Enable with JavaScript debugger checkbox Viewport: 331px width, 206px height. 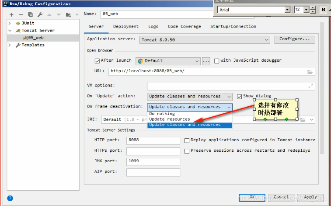click(216, 61)
